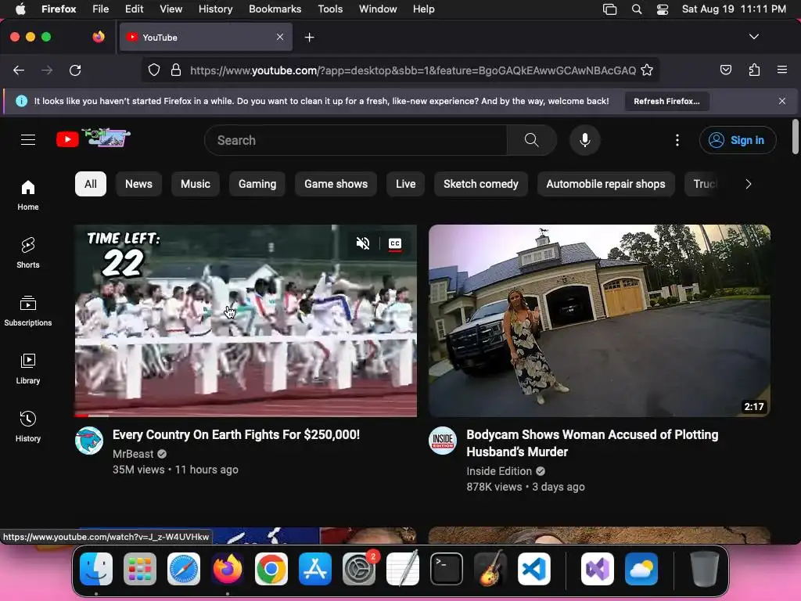Open Spotlight search in menu bar
This screenshot has height=601, width=801.
tap(637, 9)
